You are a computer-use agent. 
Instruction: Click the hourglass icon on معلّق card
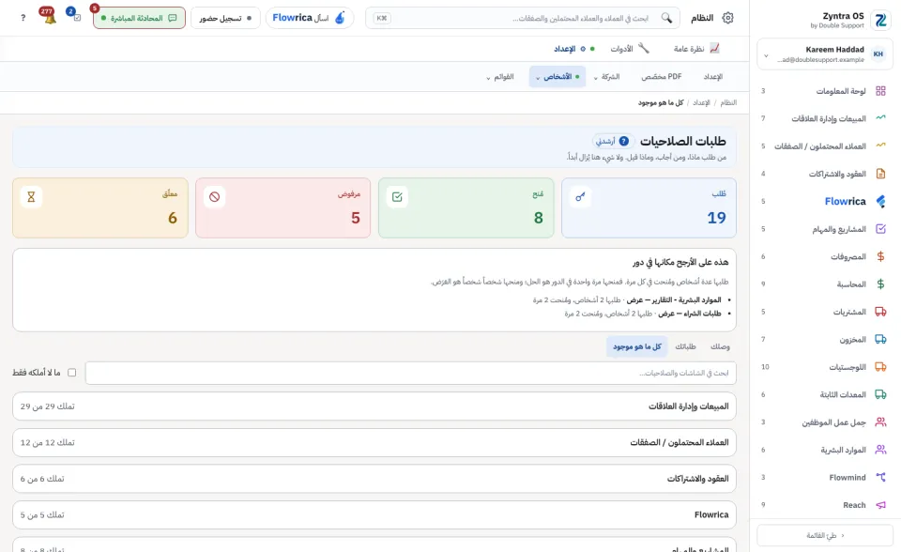[x=31, y=196]
